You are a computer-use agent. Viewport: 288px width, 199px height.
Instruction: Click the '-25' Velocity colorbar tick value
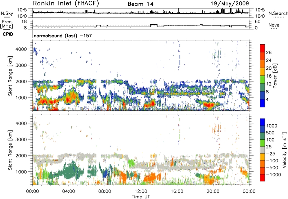(270, 154)
